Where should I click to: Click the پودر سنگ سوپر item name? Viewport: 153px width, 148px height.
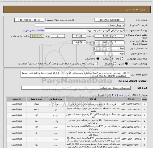93,116
